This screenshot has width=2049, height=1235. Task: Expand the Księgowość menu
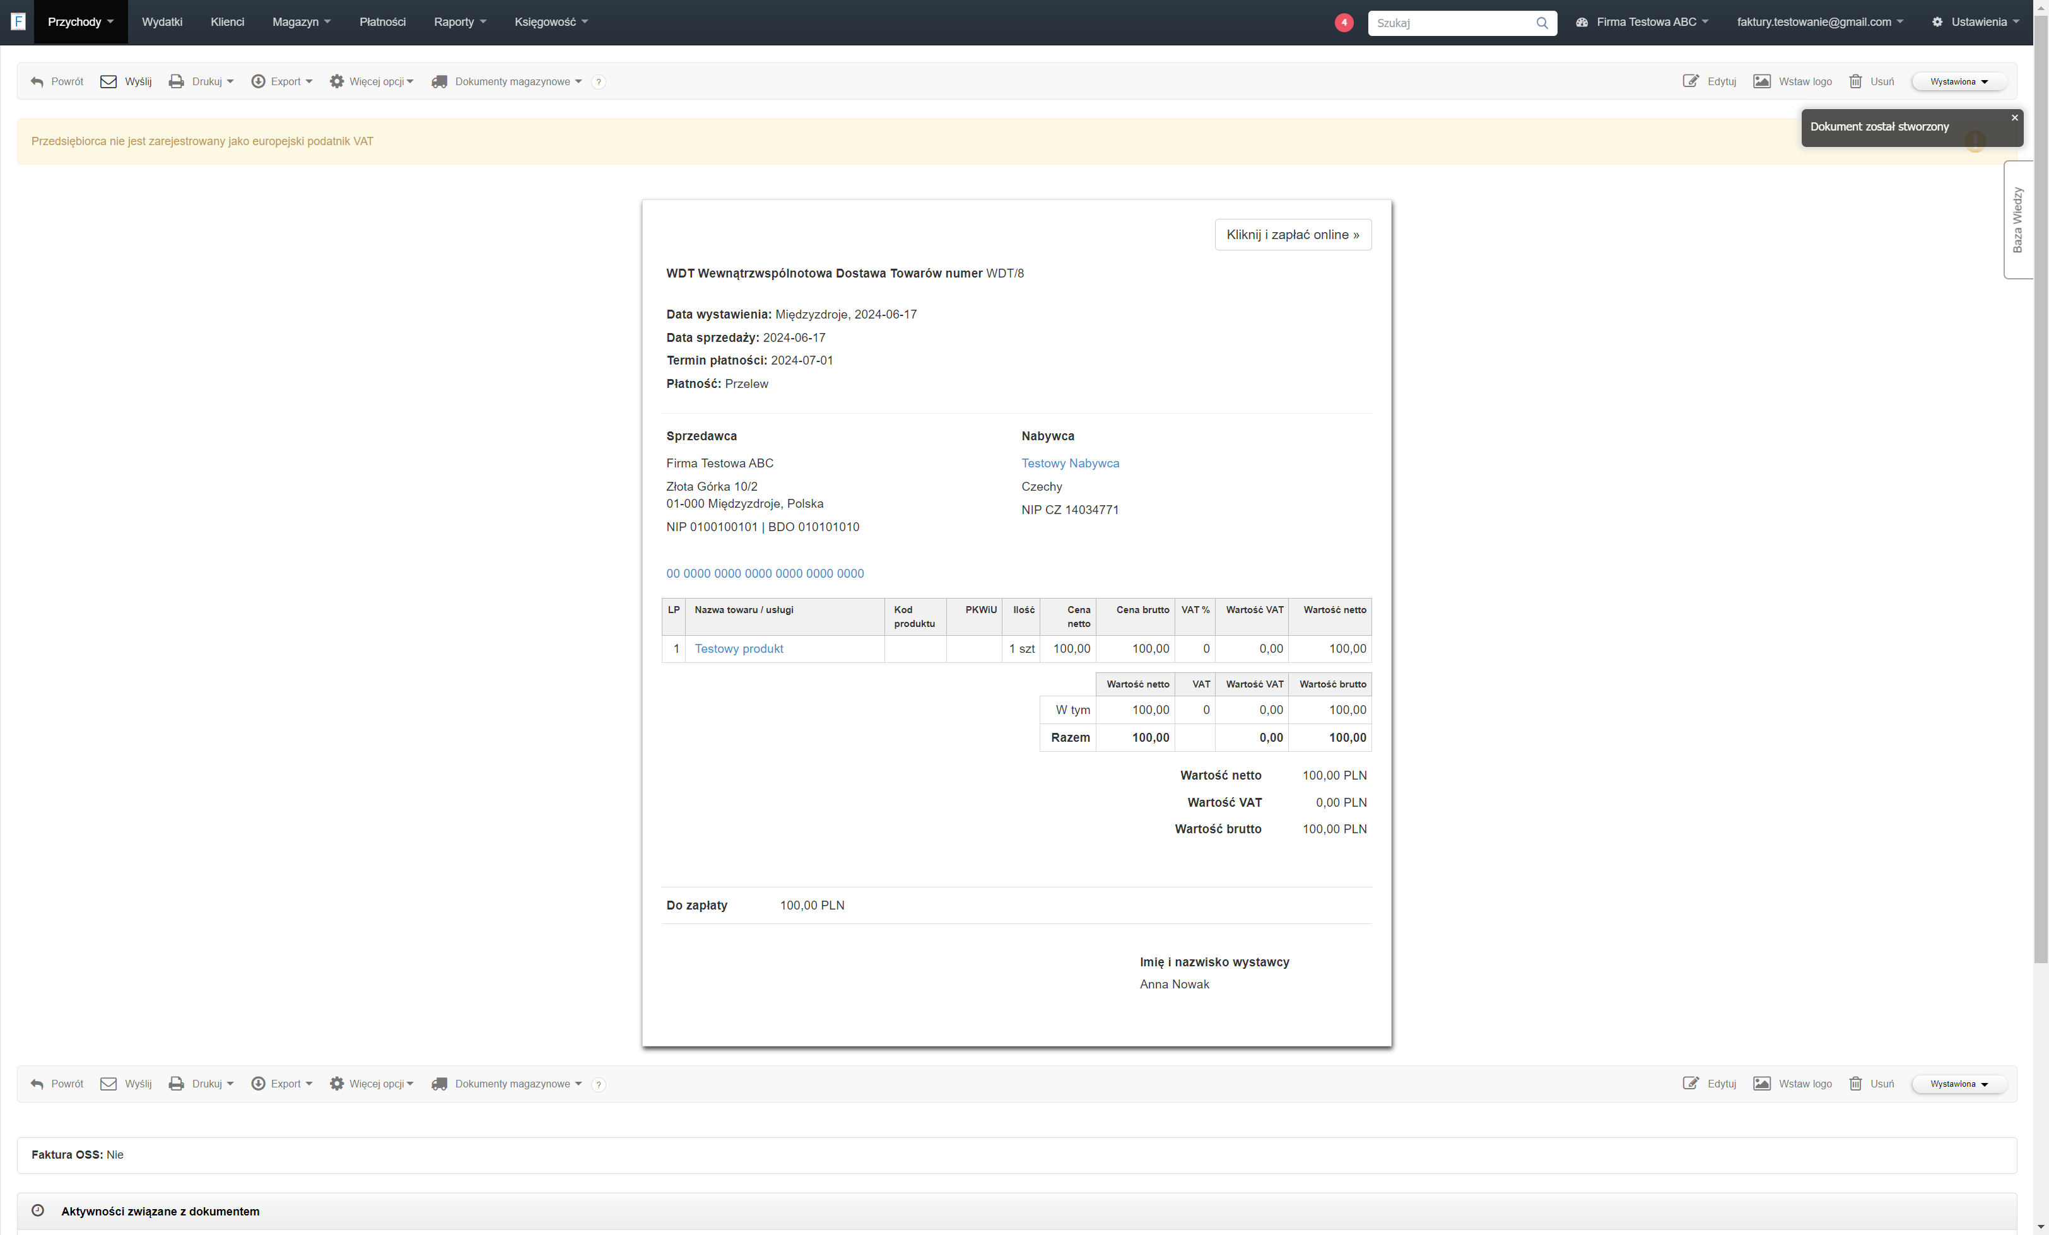(551, 21)
